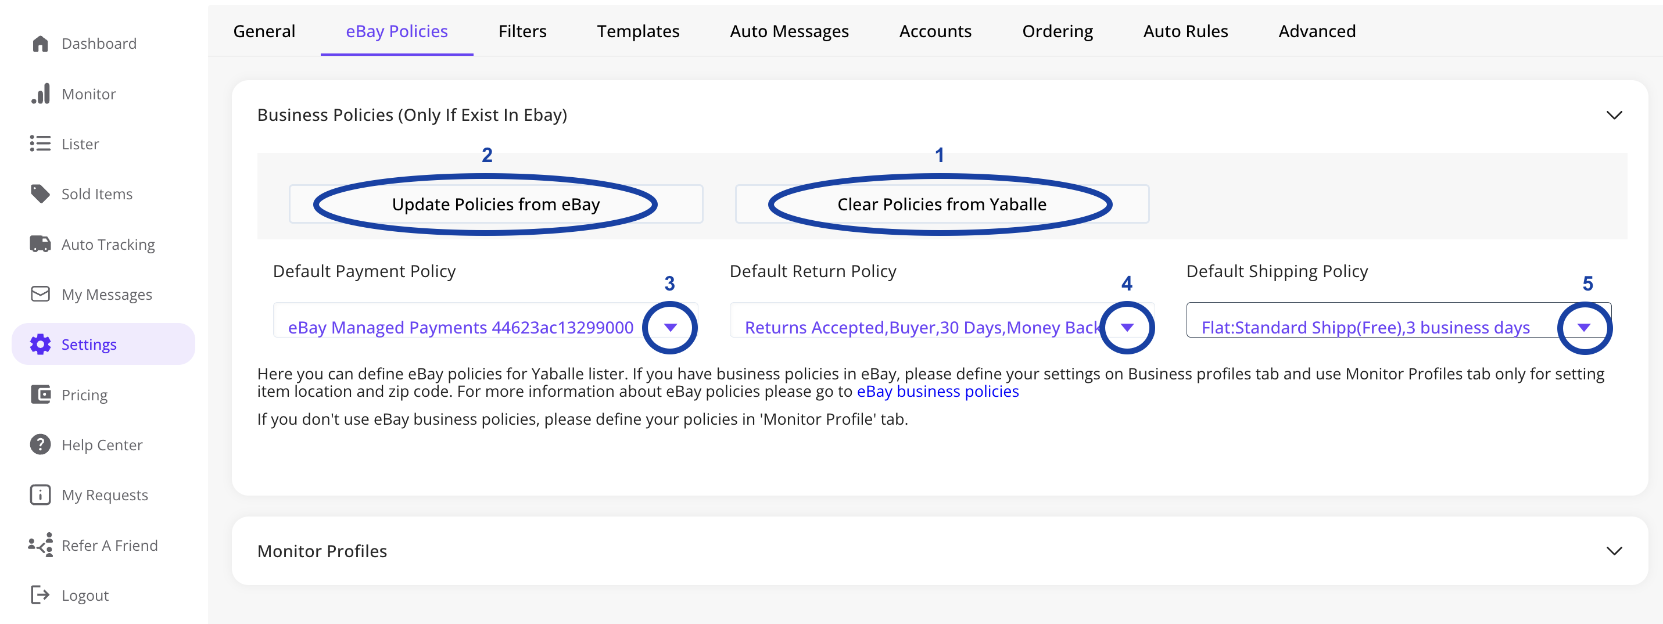
Task: Go to Sold Items
Action: (x=97, y=193)
